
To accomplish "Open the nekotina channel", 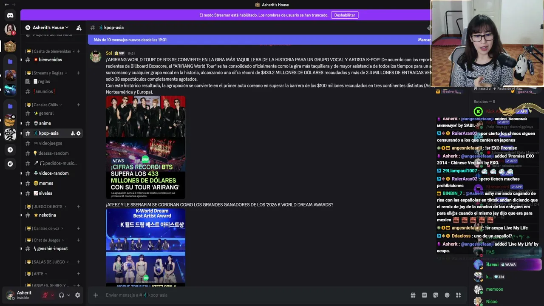I will (52, 215).
